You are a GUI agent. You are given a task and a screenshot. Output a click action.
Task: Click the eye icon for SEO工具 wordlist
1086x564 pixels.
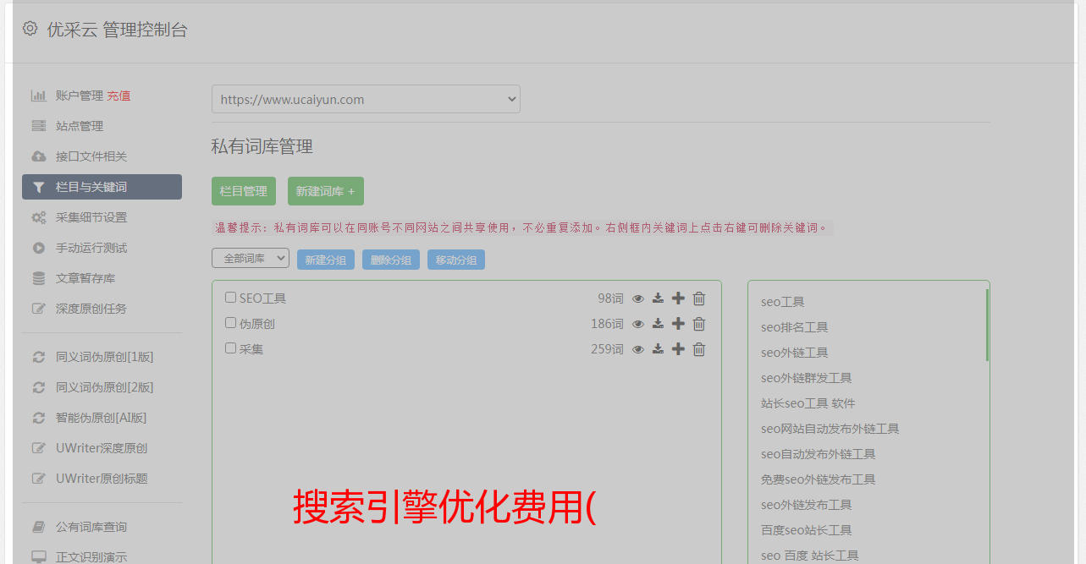pyautogui.click(x=638, y=298)
